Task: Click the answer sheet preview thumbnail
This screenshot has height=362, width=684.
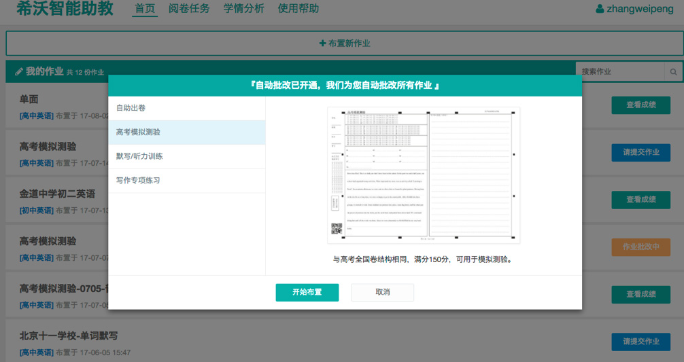Action: 423,175
